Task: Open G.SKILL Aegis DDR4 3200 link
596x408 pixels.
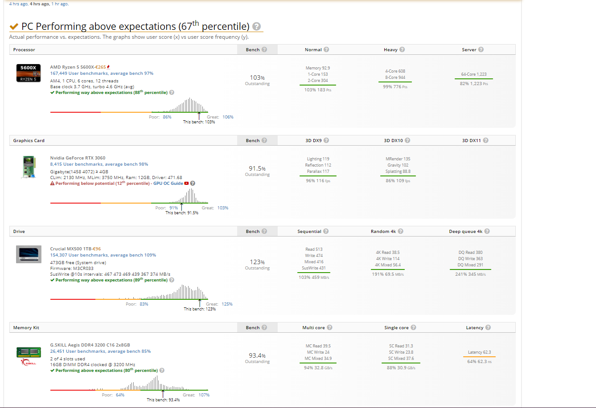Action: (x=90, y=345)
